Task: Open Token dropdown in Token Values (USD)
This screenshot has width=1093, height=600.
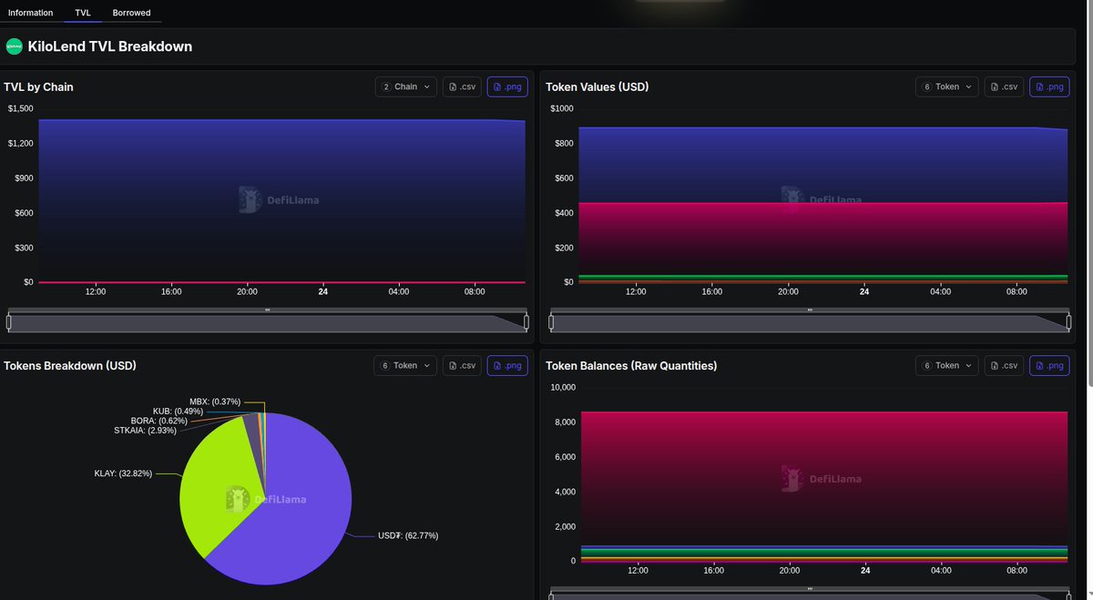Action: pos(947,86)
